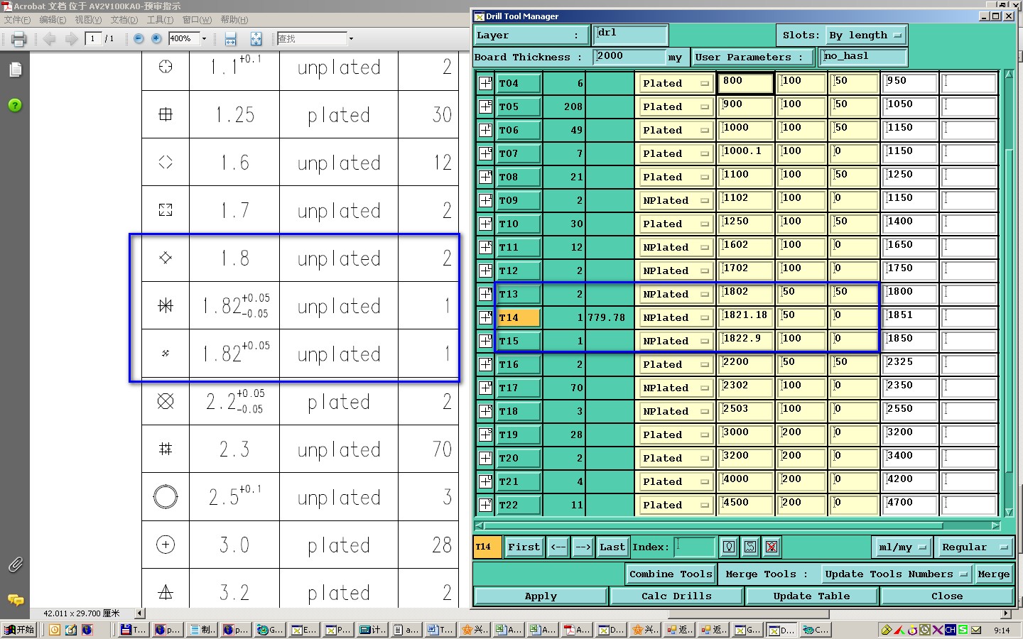Expand the T22 row plus box
Image resolution: width=1023 pixels, height=639 pixels.
click(485, 505)
